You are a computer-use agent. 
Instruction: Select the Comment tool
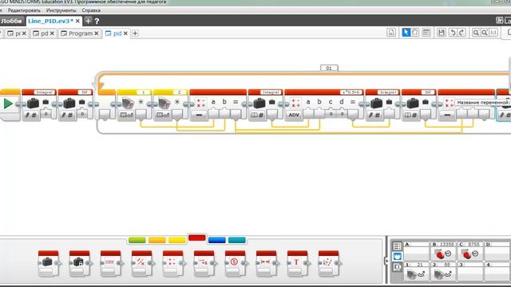(426, 32)
